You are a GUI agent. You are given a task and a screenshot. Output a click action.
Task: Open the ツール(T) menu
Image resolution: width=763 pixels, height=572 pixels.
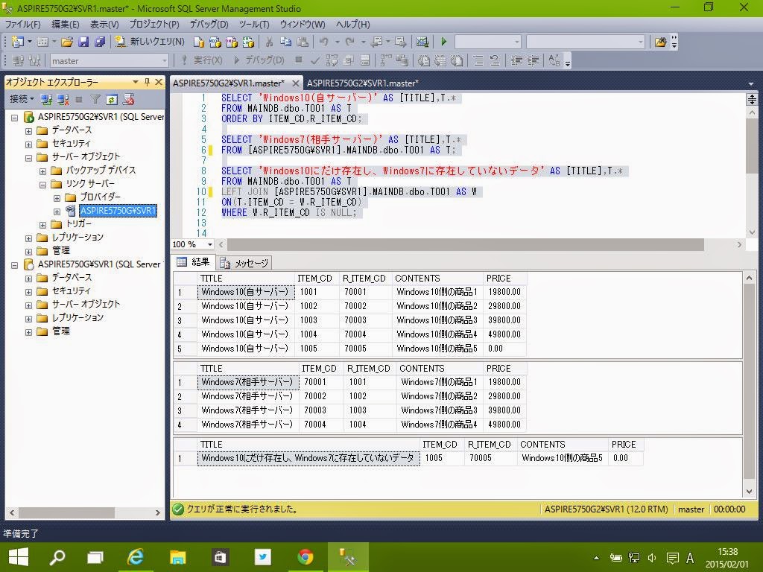254,25
